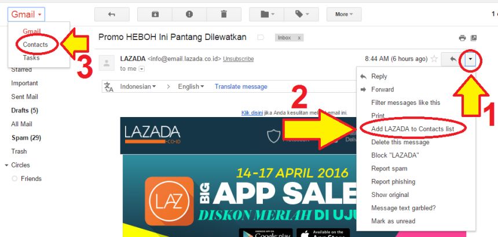
Task: Star the LAZADA message
Action: coord(434,59)
